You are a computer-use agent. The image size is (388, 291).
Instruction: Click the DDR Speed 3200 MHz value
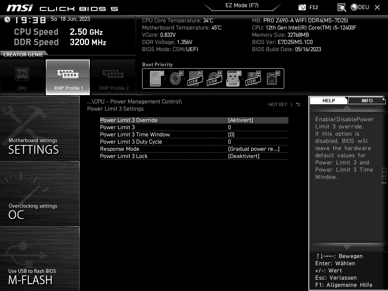pos(88,42)
